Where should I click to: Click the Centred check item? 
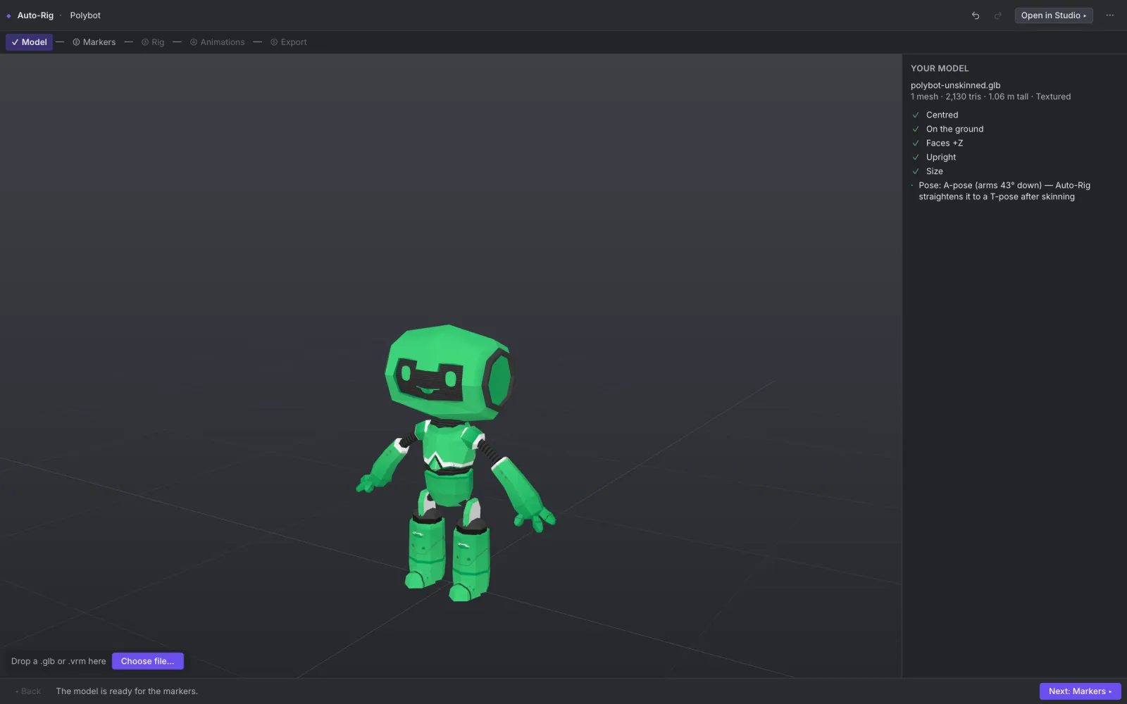(x=942, y=115)
